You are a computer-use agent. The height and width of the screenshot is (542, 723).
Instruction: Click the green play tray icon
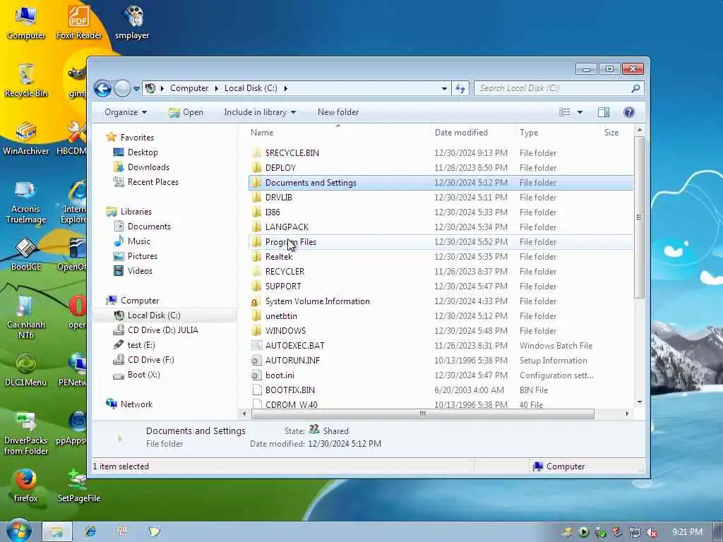584,532
